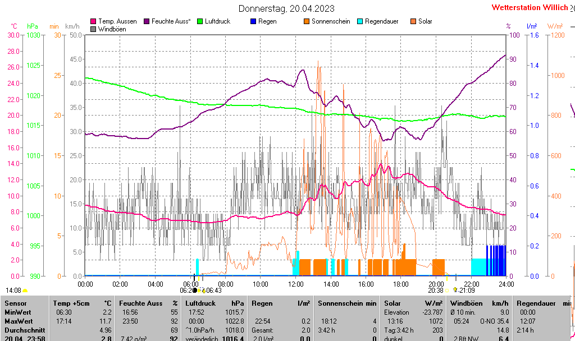Click the Solar table header
Screen dimensions: 575x341
coord(393,303)
